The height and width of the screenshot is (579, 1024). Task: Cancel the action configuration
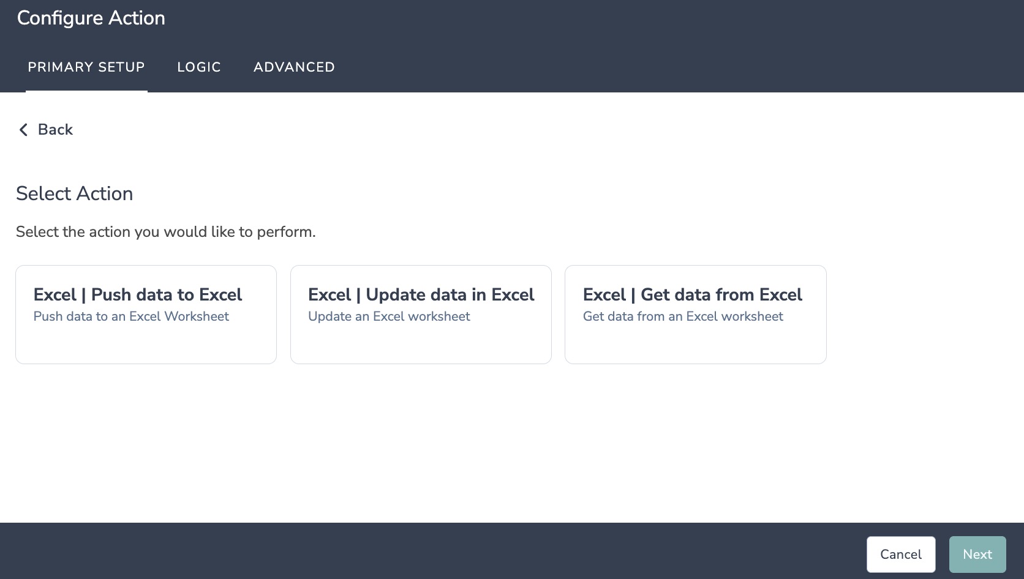[901, 555]
